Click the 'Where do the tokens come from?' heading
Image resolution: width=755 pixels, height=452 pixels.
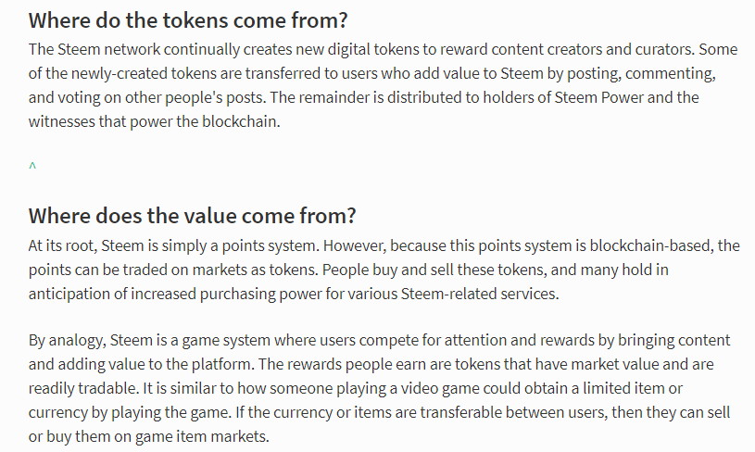tap(188, 20)
